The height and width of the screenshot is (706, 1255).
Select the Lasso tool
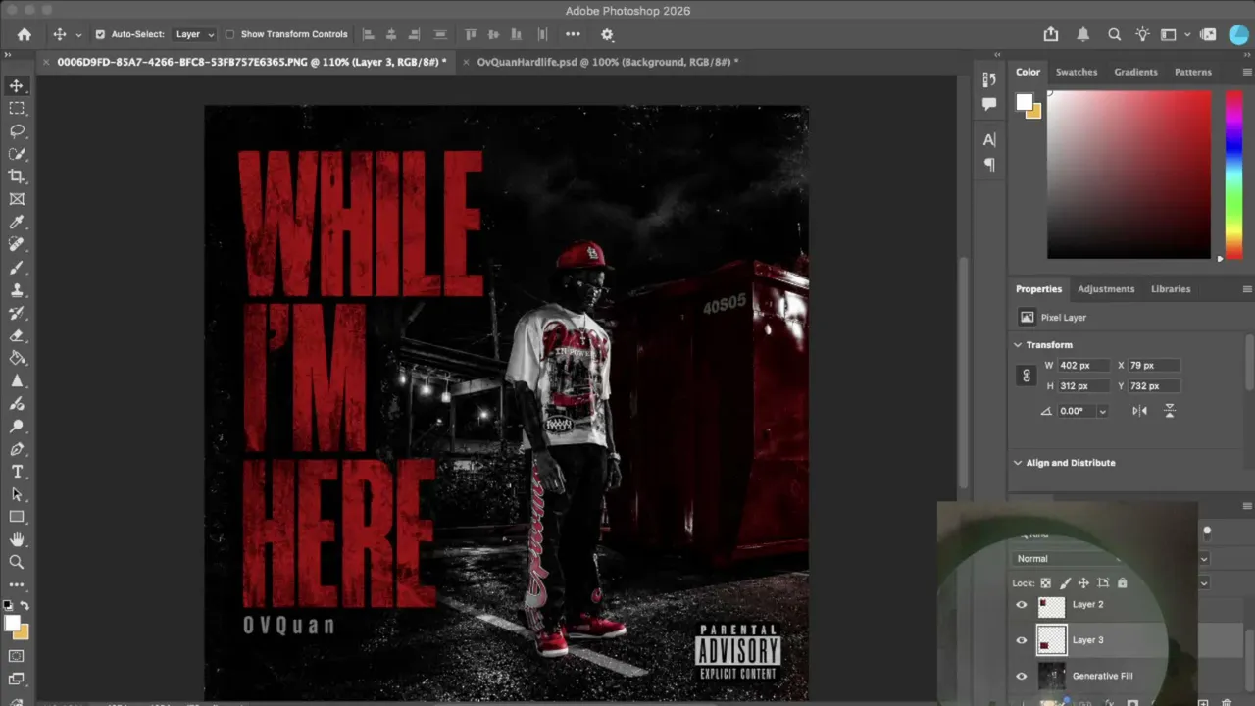point(17,131)
